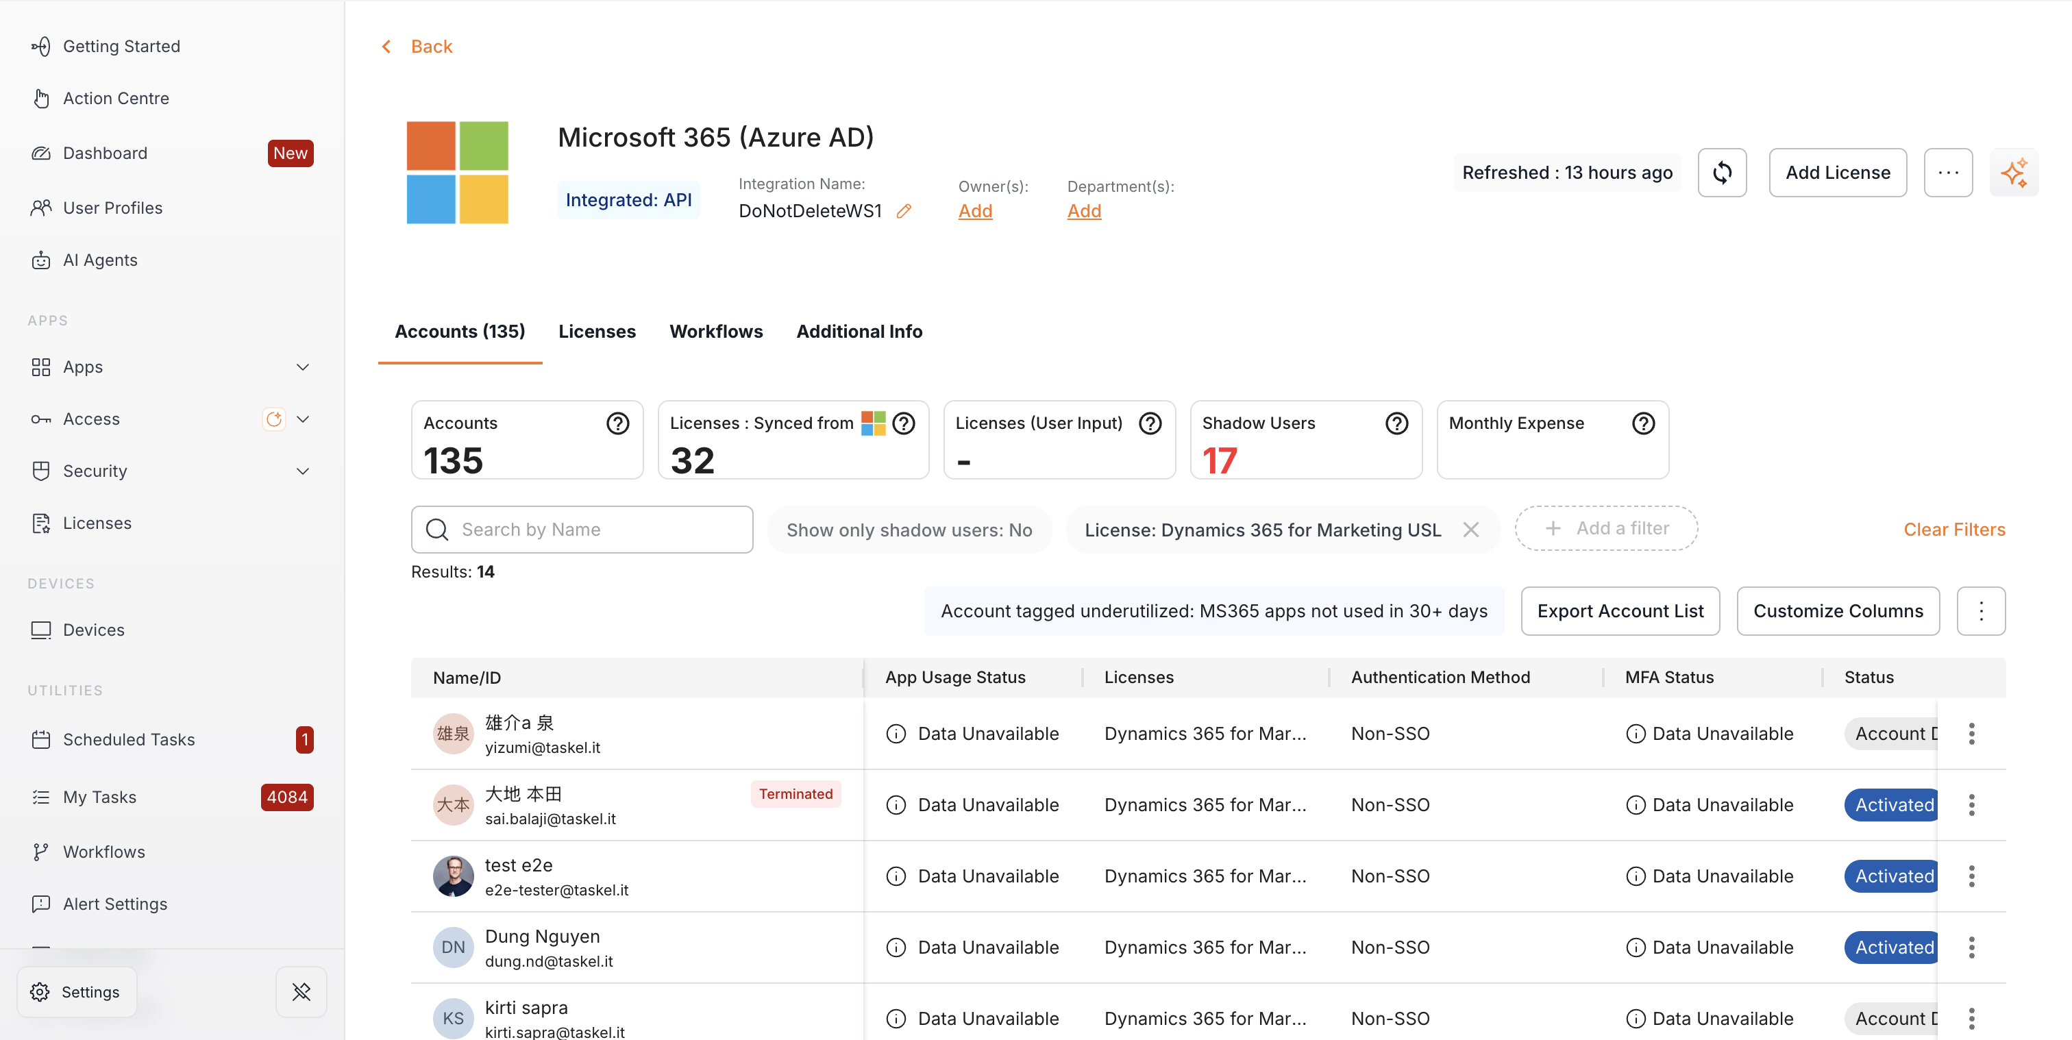Click the Search by Name field
The image size is (2072, 1040).
[x=582, y=530]
